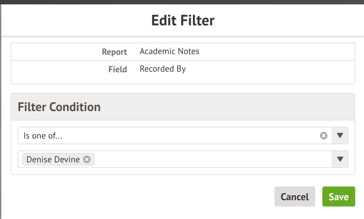
Task: Select the Academic Notes report name
Action: 169,51
